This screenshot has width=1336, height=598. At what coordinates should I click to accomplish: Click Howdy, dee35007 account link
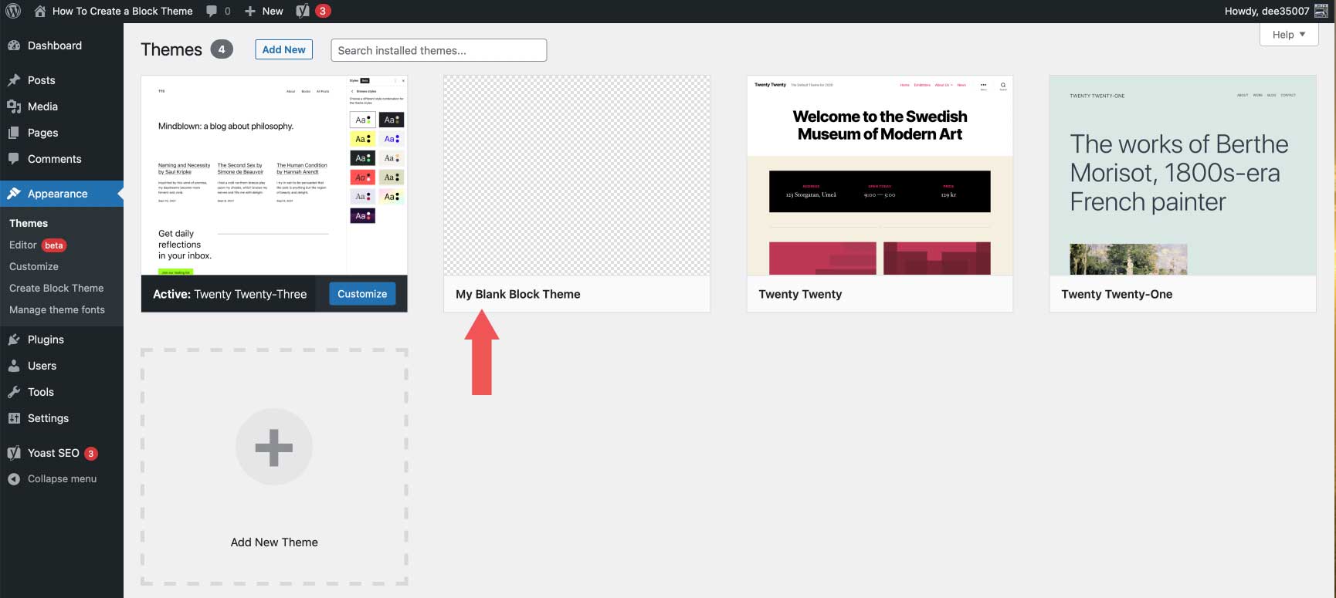[1266, 11]
